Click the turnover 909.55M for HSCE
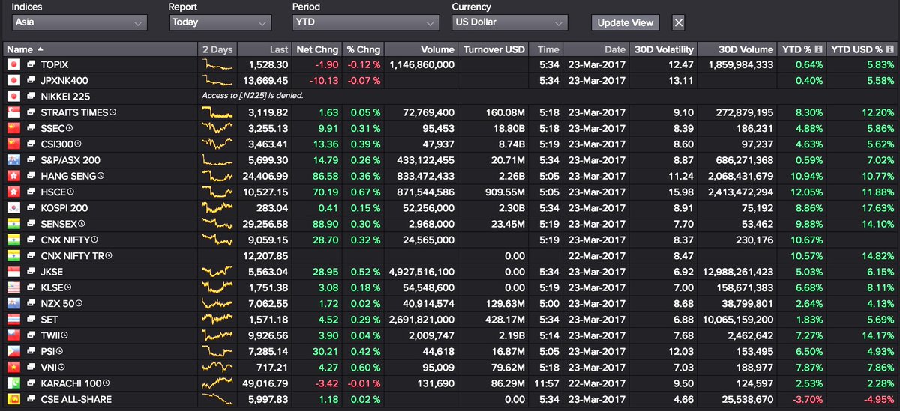Image resolution: width=900 pixels, height=411 pixels. coord(504,192)
